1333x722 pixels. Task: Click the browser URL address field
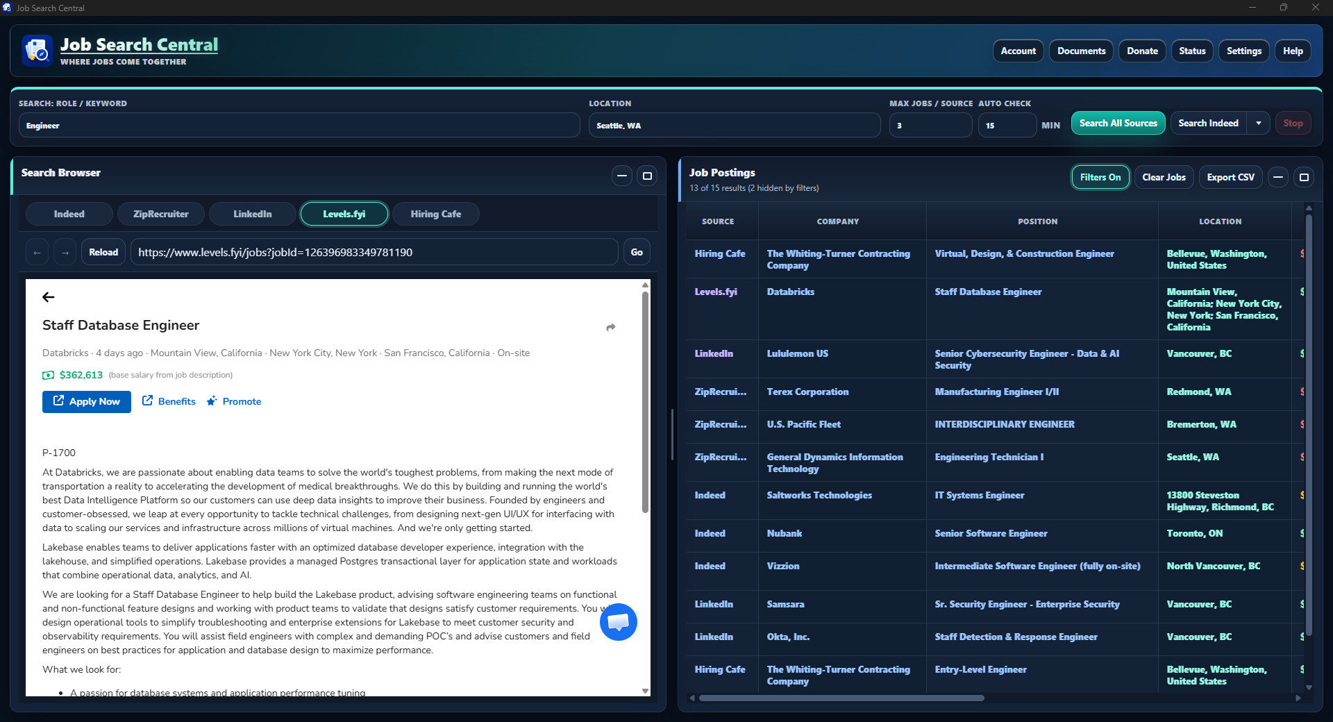coord(374,252)
